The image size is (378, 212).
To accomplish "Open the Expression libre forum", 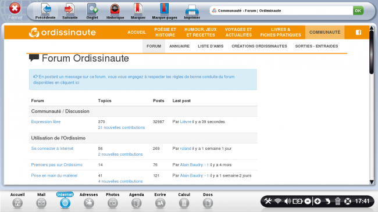I will pyautogui.click(x=46, y=121).
